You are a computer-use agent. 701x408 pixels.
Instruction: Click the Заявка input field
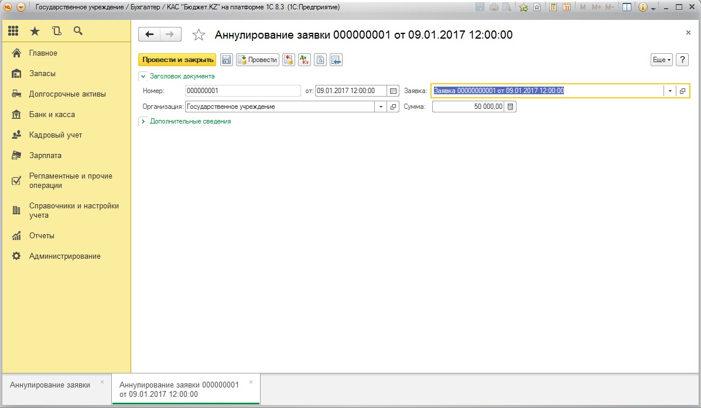pos(548,91)
